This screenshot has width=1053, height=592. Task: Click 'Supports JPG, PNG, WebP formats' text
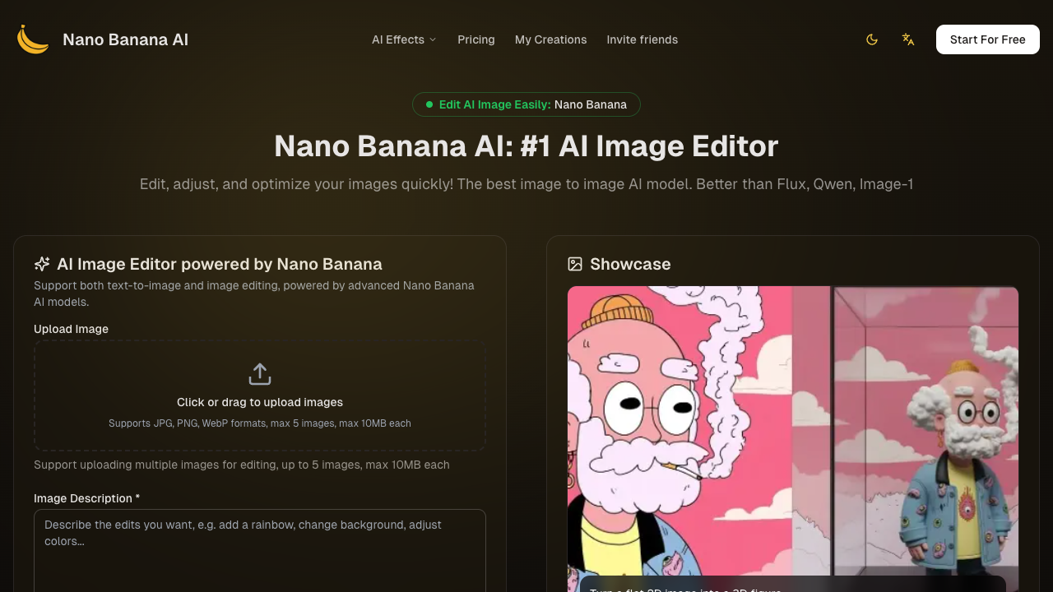(x=260, y=423)
